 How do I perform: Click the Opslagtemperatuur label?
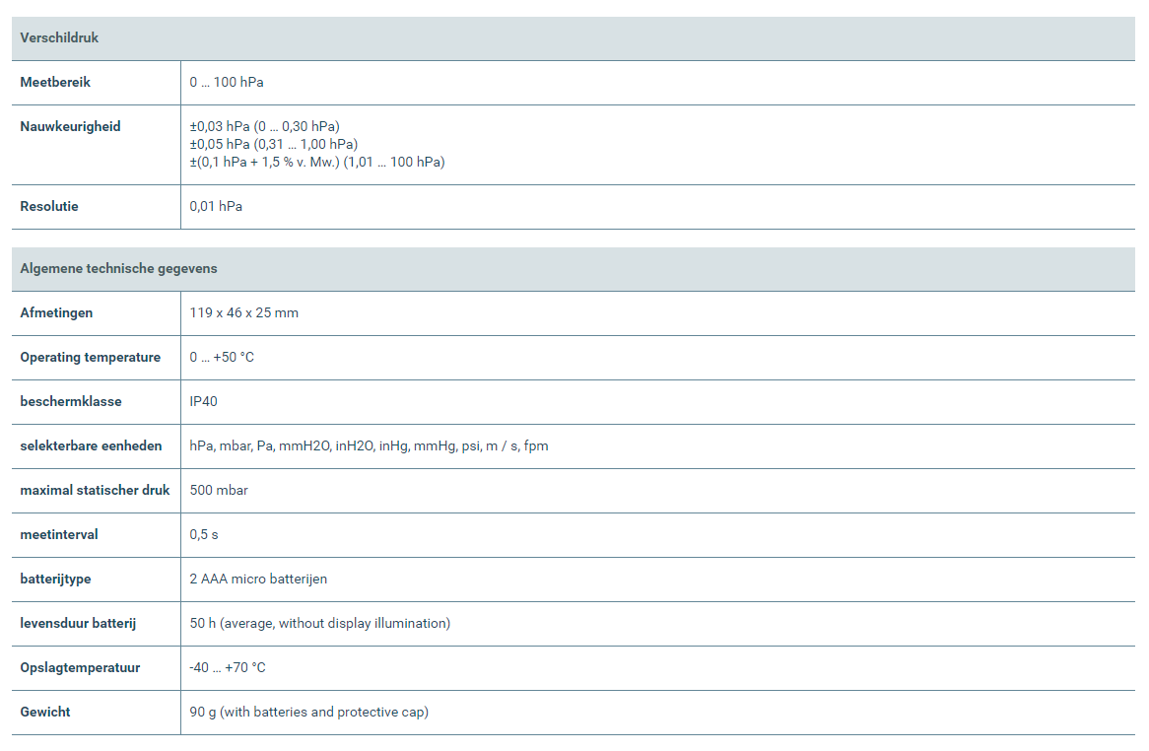[80, 668]
